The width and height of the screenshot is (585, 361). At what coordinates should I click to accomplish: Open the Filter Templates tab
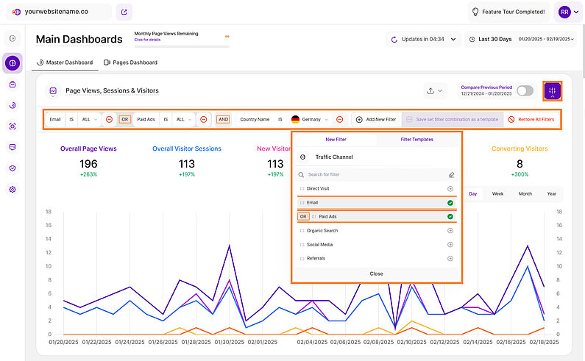(x=416, y=139)
